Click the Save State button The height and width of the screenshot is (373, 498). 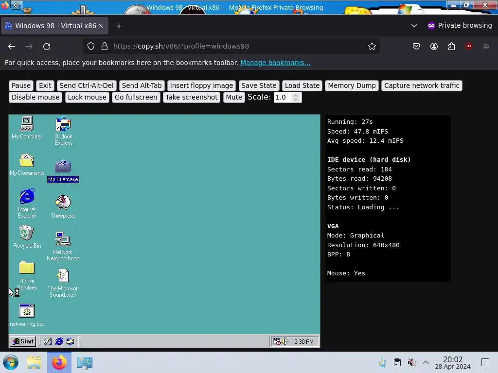pos(259,85)
